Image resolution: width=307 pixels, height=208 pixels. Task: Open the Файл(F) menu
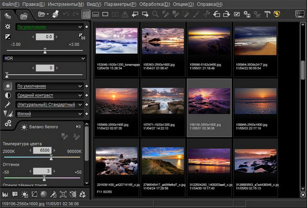pyautogui.click(x=11, y=4)
